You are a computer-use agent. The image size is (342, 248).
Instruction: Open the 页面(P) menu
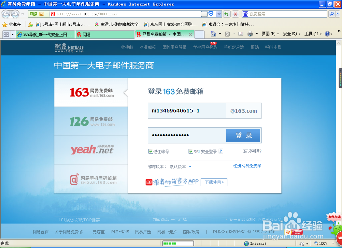tap(270, 34)
